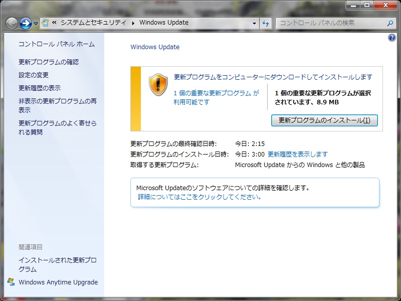Expand the arrow after システムとセキュリティ
Viewport: 401px width, 301px height.
(x=133, y=23)
